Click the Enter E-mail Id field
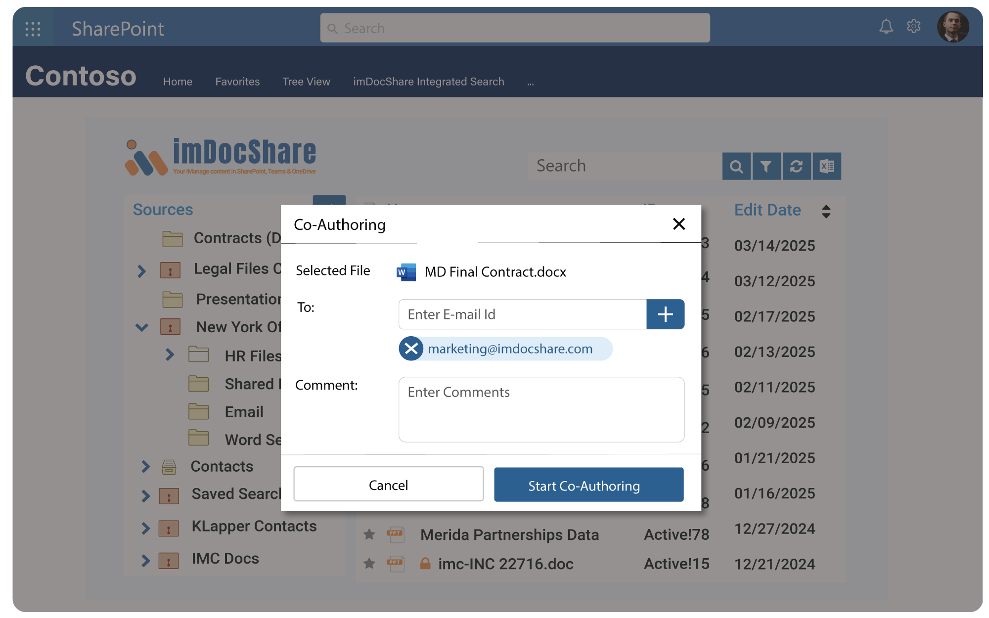 tap(522, 314)
